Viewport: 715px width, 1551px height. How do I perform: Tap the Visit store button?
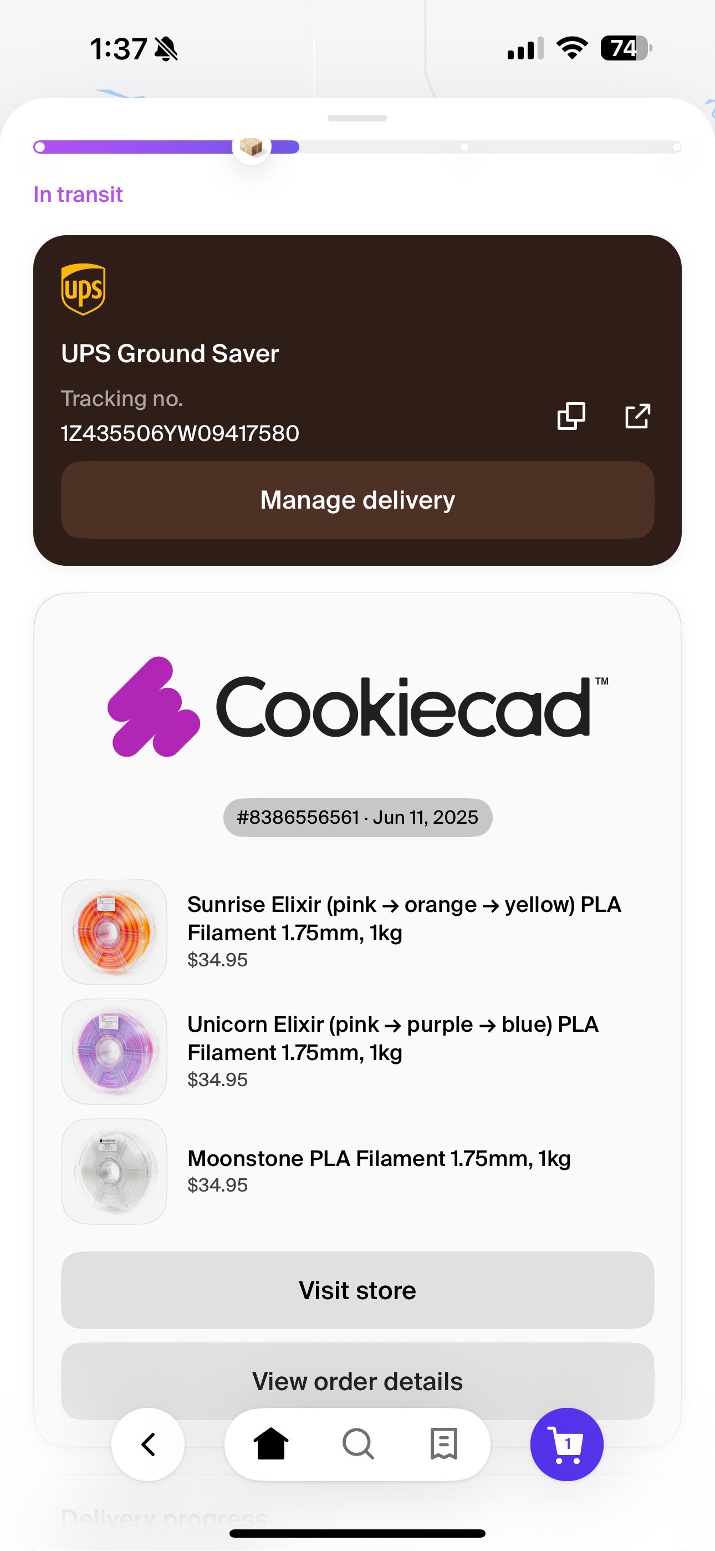(x=357, y=1290)
